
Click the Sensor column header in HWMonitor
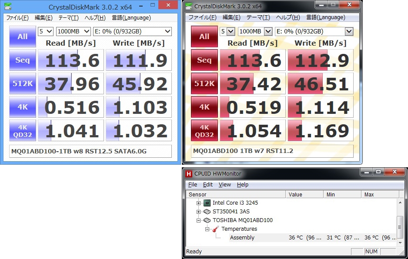(236, 195)
